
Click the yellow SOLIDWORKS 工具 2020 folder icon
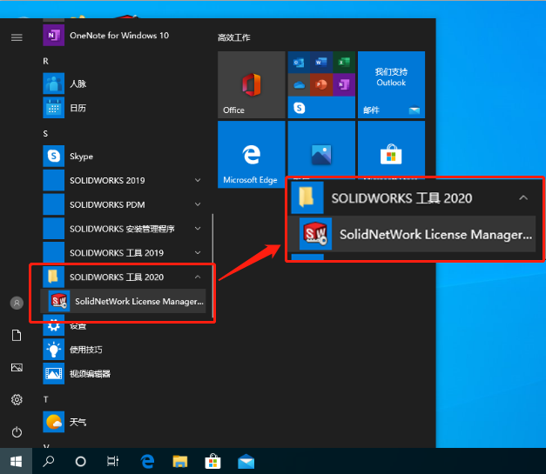coord(53,277)
